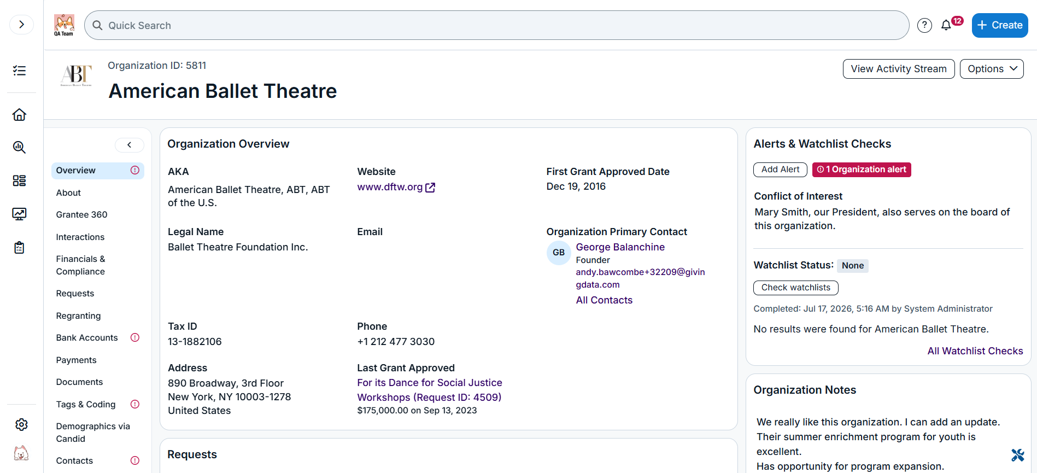Open the Requests section in sidebar
Image resolution: width=1037 pixels, height=473 pixels.
pyautogui.click(x=75, y=293)
